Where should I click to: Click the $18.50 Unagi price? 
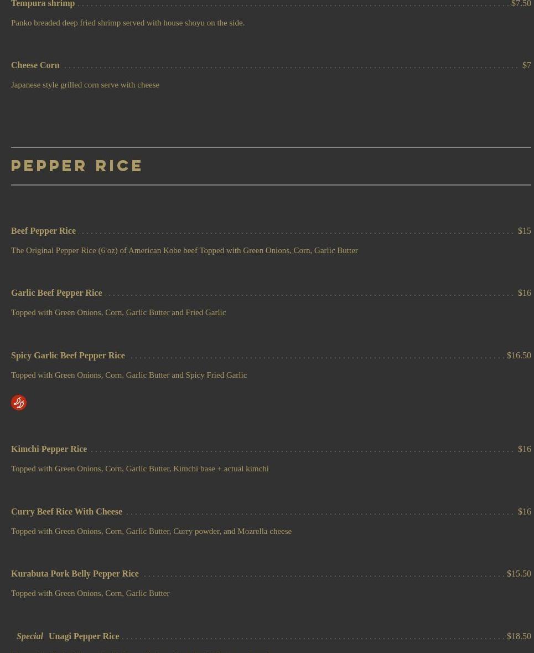click(519, 636)
